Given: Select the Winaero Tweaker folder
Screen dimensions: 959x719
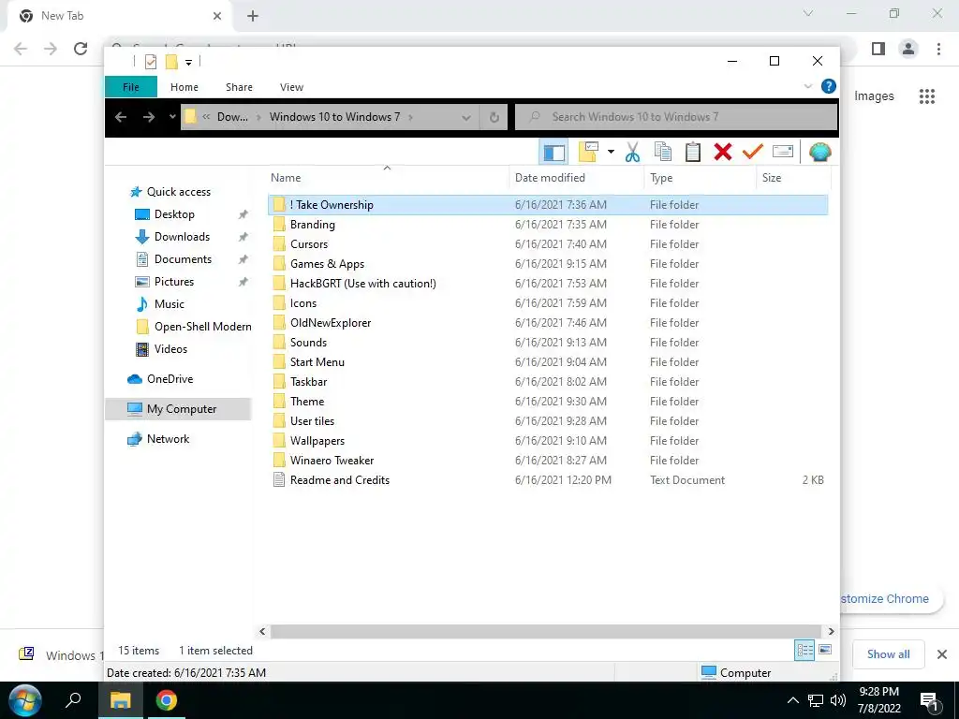Looking at the screenshot, I should pyautogui.click(x=332, y=461).
